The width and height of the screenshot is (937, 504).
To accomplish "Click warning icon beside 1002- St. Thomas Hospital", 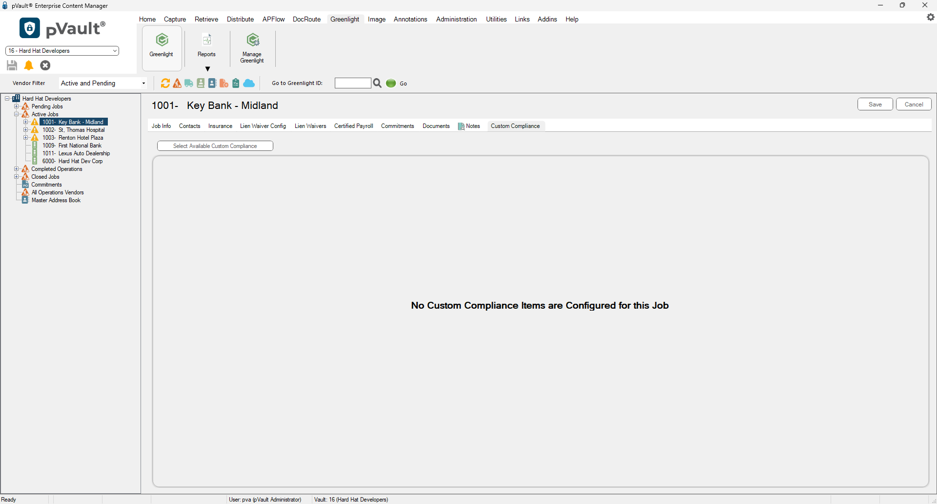I will pos(35,130).
